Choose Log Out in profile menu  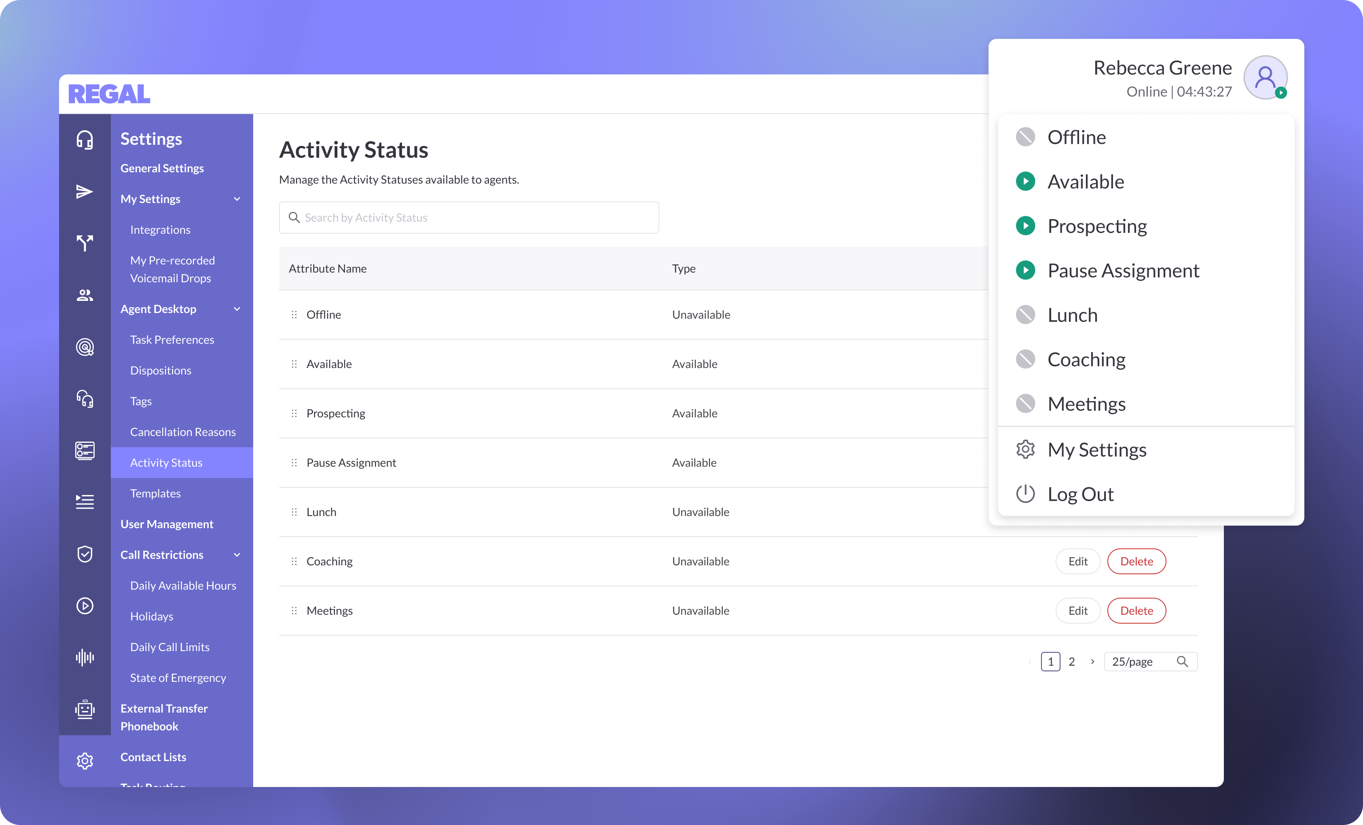click(x=1080, y=494)
